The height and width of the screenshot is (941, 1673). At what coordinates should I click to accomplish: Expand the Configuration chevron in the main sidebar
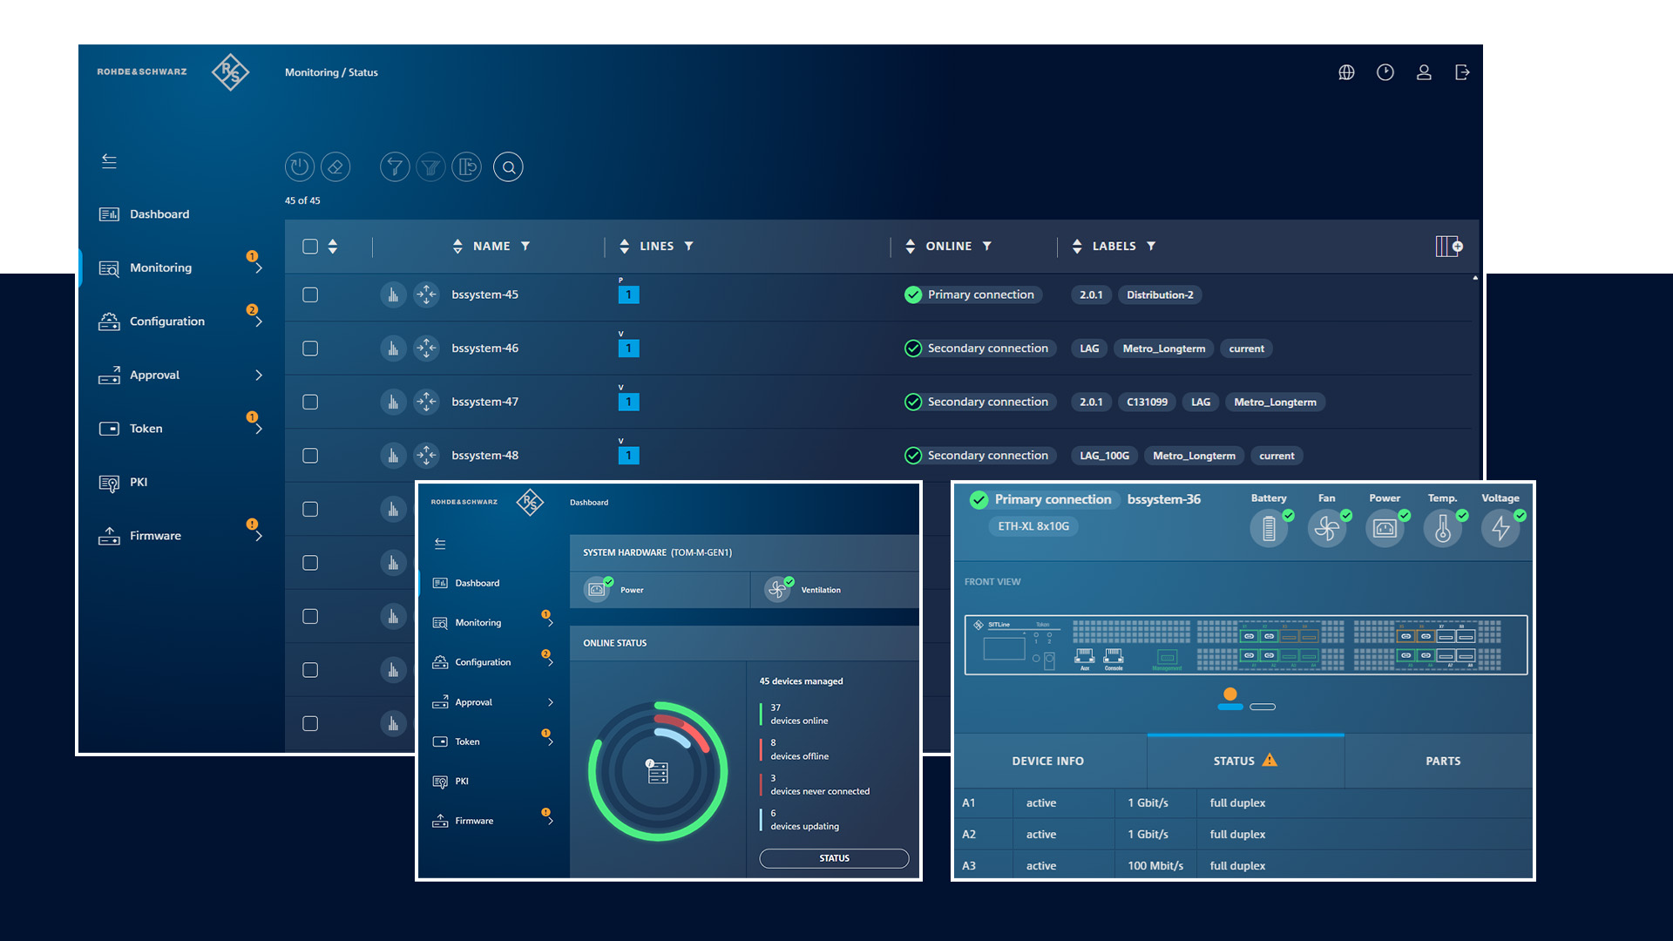click(259, 322)
